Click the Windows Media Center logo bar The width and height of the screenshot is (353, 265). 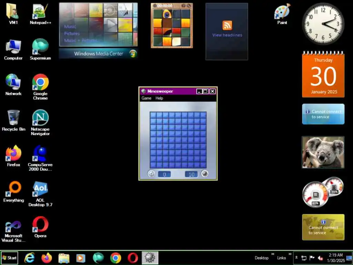(x=98, y=53)
